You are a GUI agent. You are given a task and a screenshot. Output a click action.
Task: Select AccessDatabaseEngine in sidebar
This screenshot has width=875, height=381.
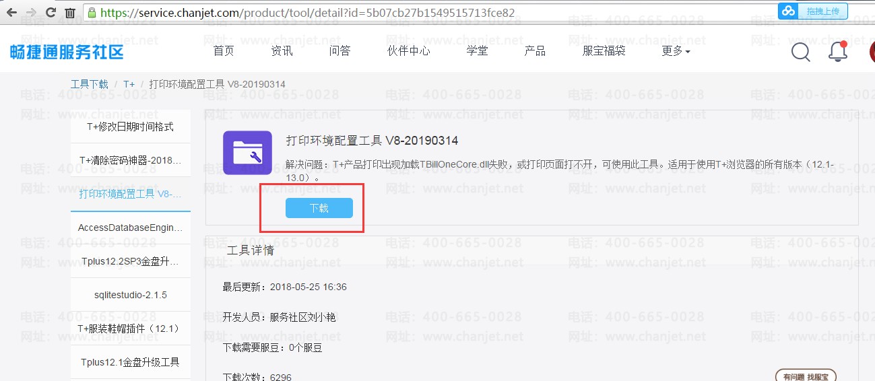131,228
